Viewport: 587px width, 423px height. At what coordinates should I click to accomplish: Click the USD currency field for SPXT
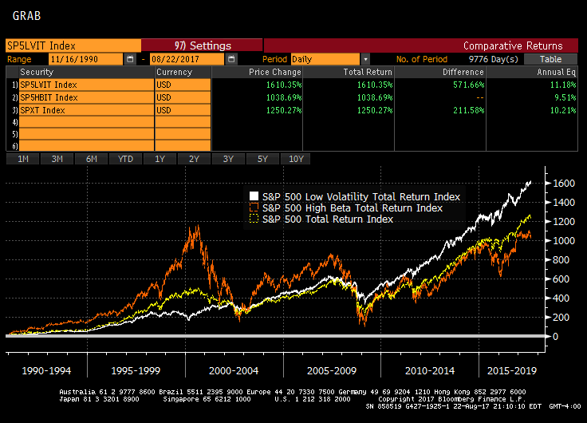(183, 110)
